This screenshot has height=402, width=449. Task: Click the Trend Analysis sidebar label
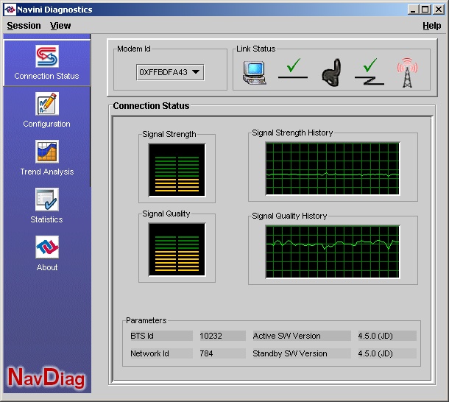pyautogui.click(x=47, y=172)
